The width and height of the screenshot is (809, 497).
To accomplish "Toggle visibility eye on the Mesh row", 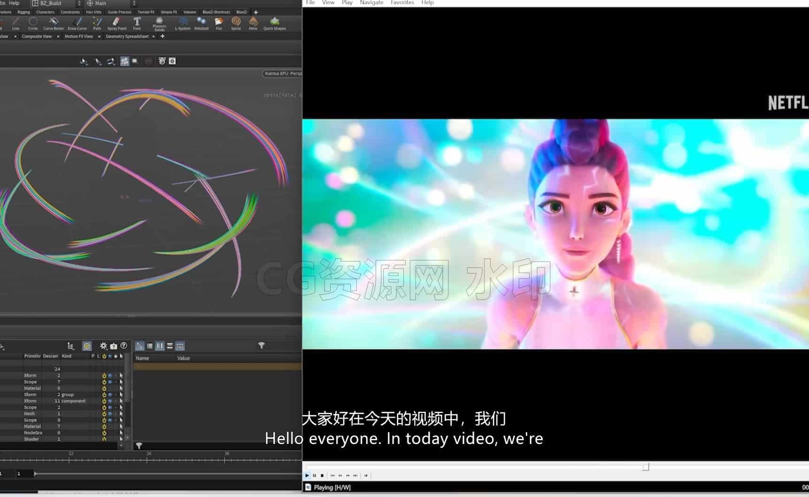I will point(110,414).
